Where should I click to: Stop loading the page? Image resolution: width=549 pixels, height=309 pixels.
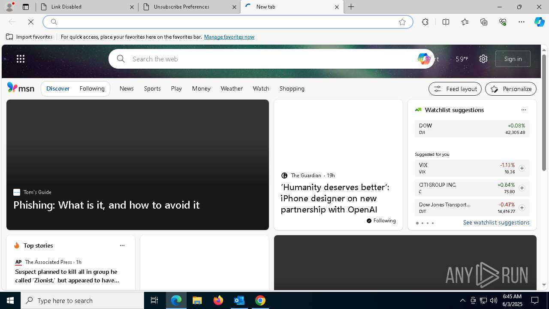[31, 22]
